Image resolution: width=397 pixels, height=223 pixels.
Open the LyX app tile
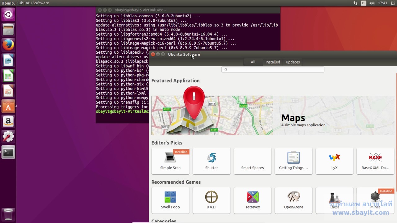click(x=334, y=161)
